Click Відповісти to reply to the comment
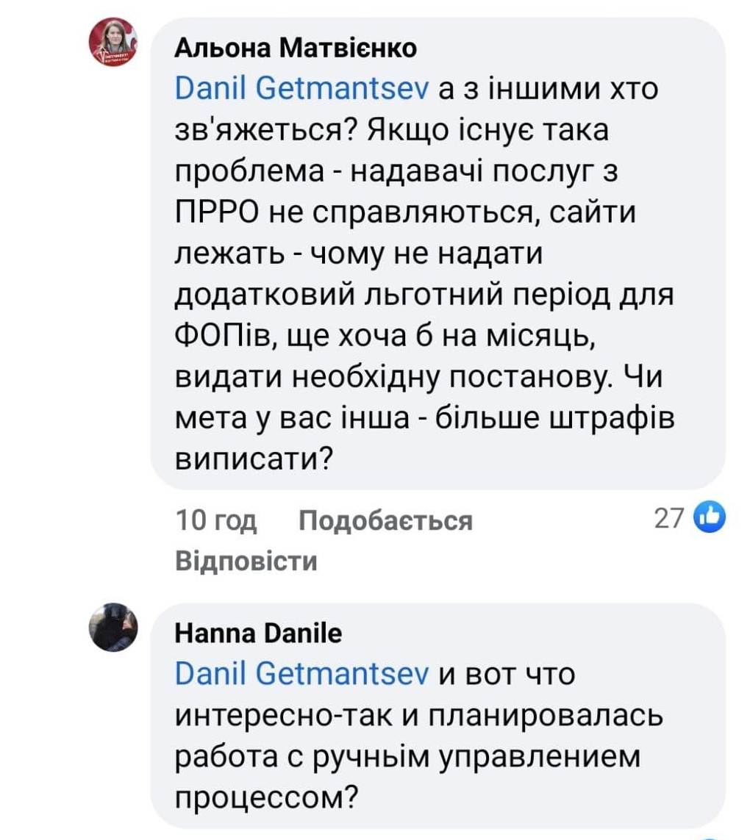The image size is (750, 840). [246, 562]
